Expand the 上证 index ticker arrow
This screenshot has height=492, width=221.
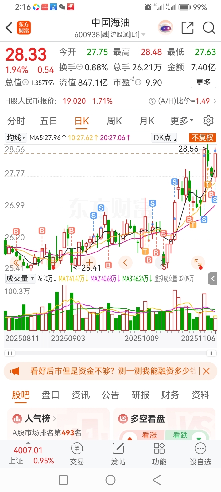(x=28, y=443)
